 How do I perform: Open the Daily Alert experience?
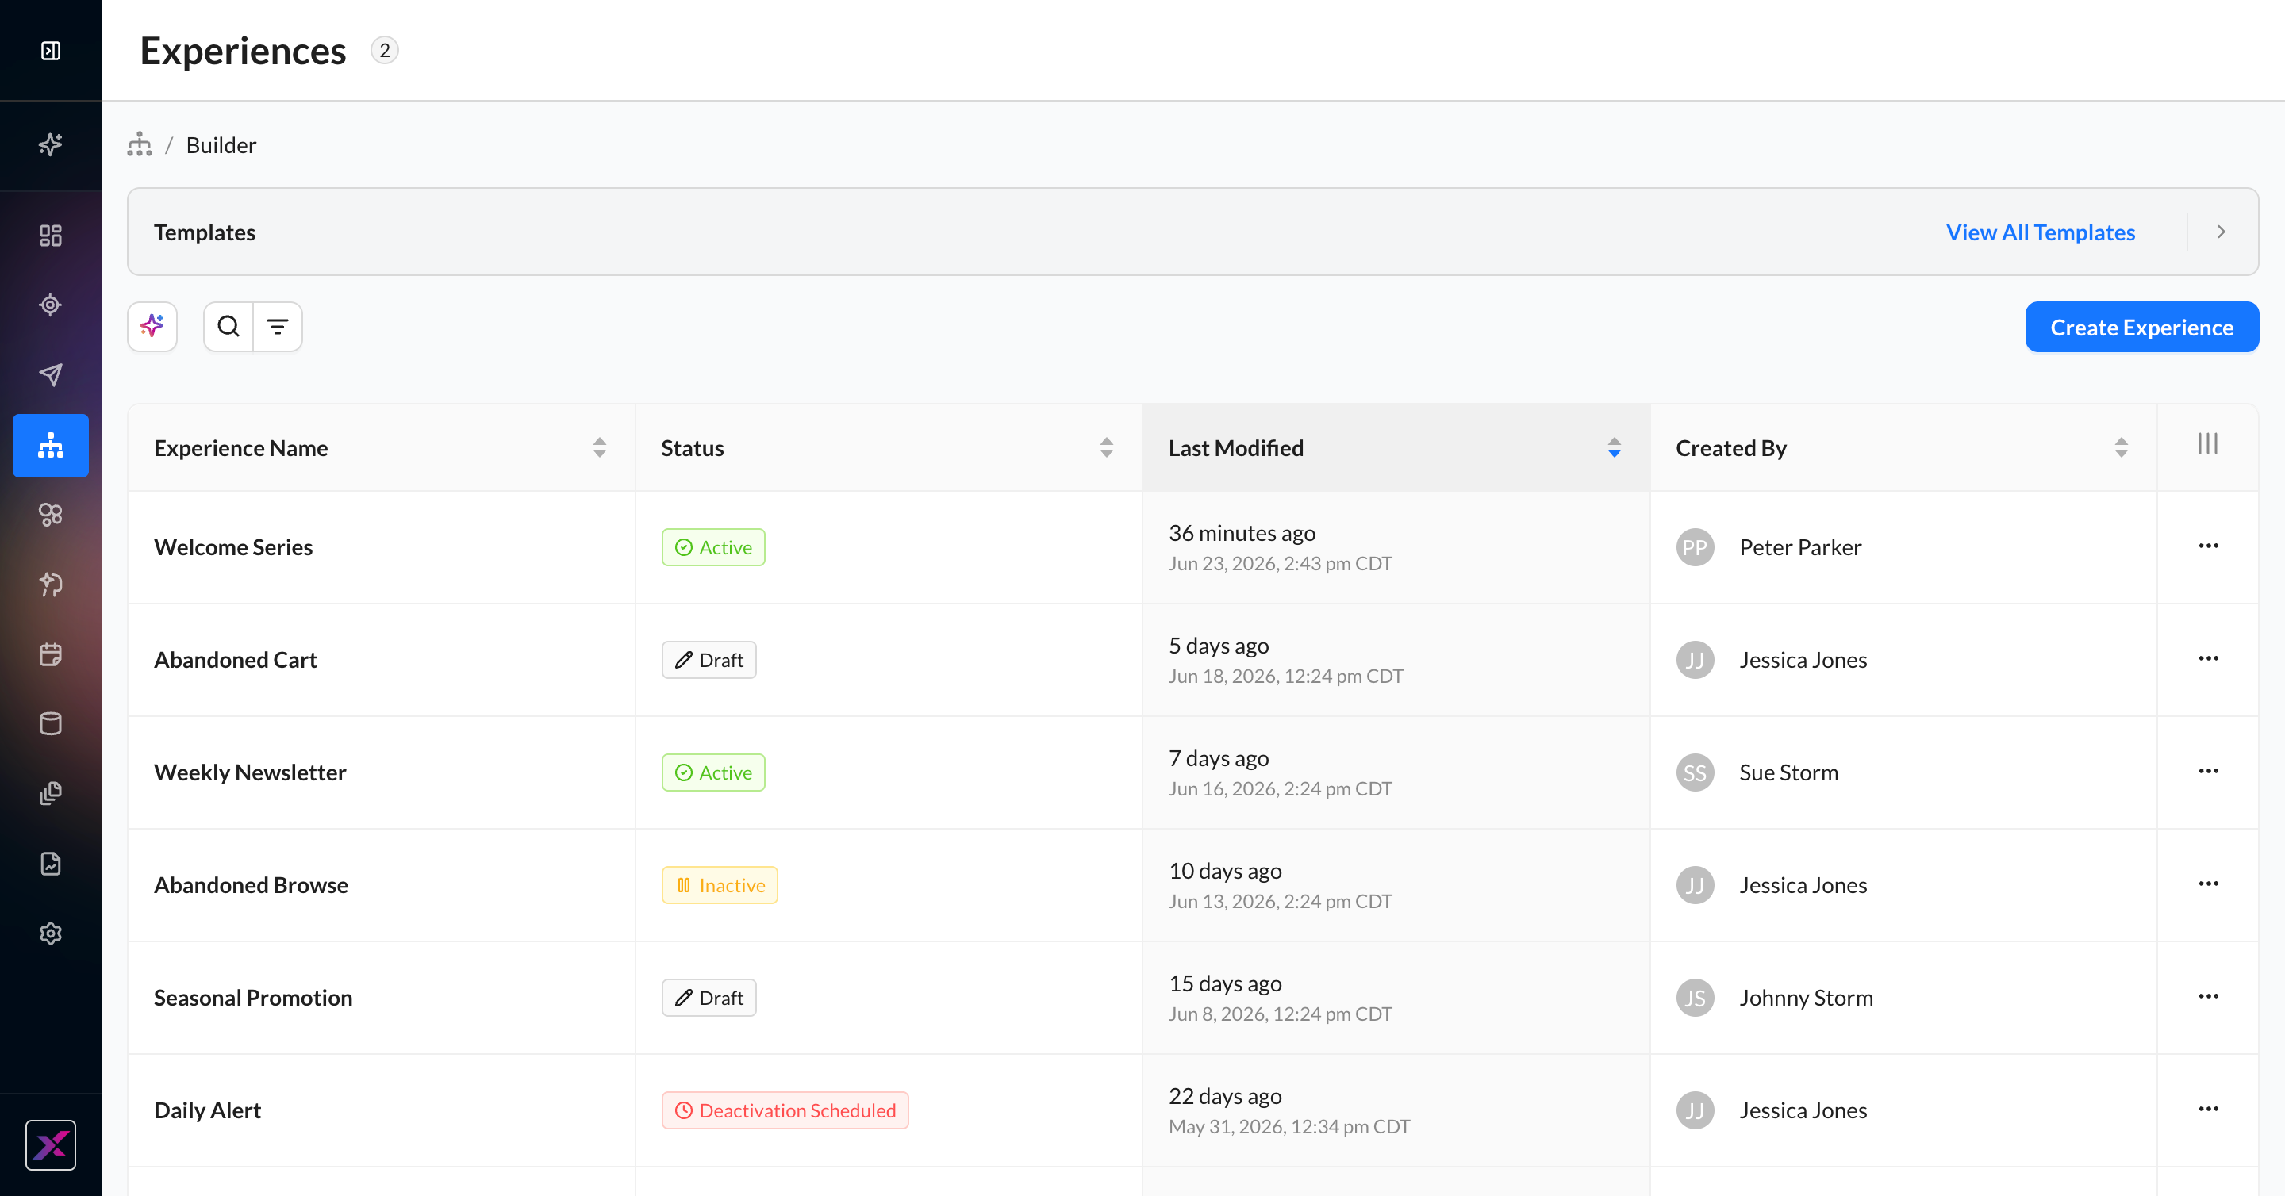point(208,1110)
